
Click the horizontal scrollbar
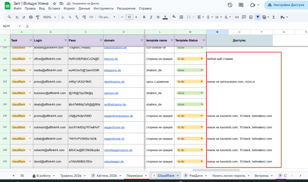pos(216,170)
